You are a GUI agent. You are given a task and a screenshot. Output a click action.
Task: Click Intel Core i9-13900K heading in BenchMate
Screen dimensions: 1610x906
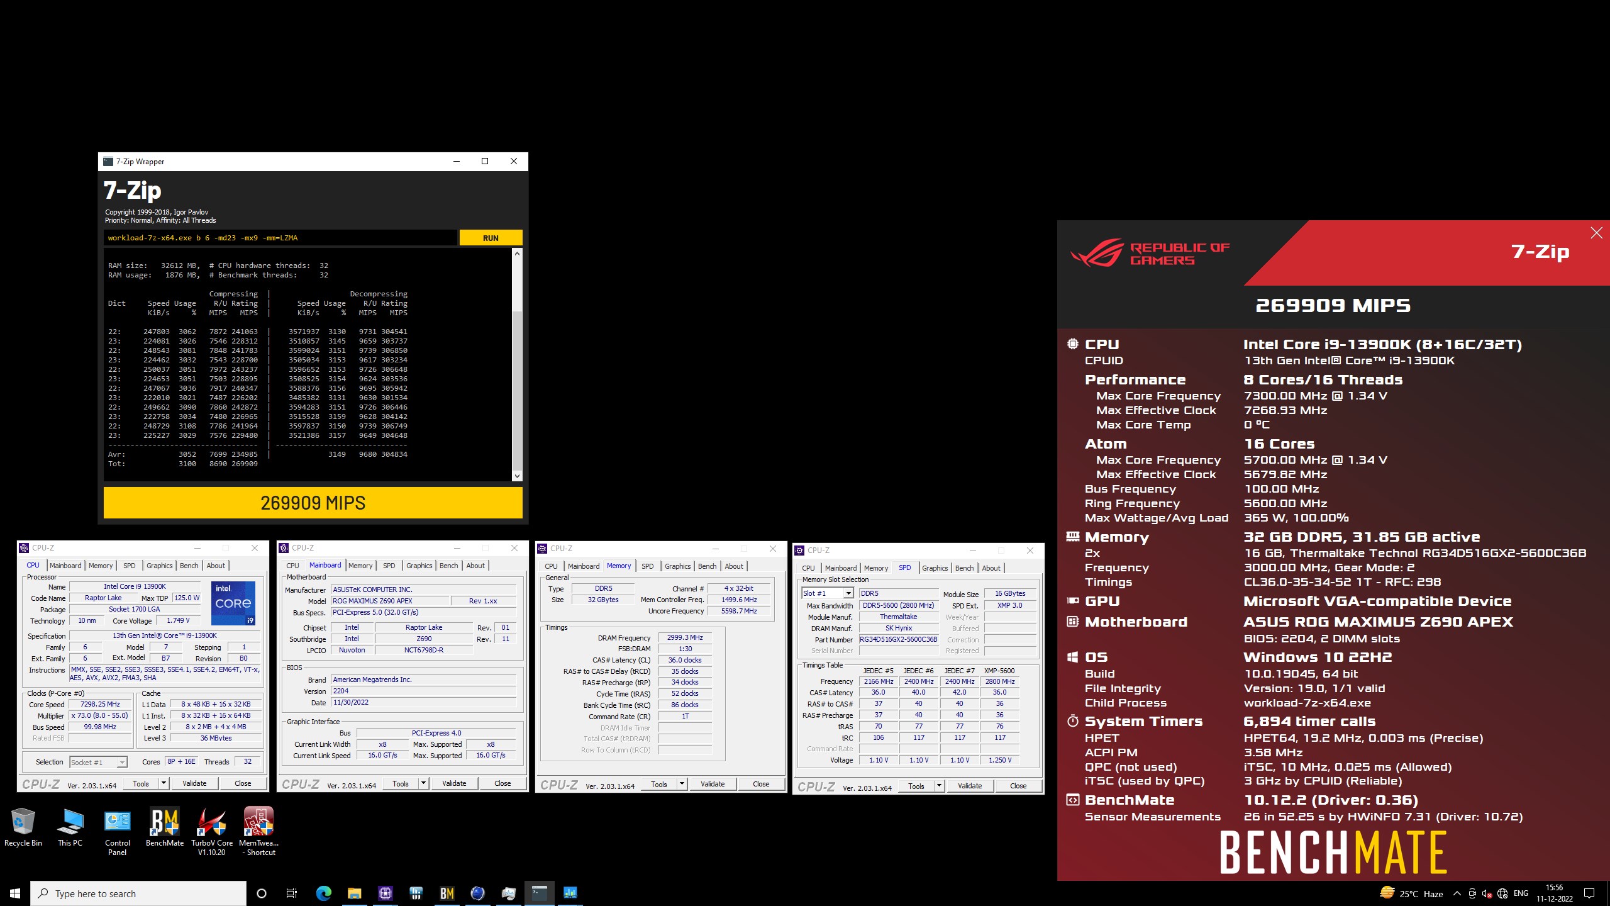pyautogui.click(x=1382, y=345)
